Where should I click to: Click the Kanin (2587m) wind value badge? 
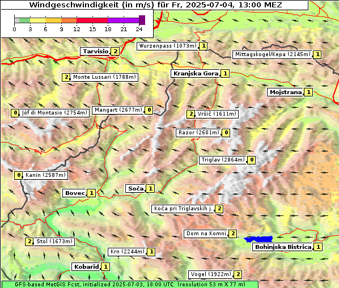pyautogui.click(x=19, y=175)
